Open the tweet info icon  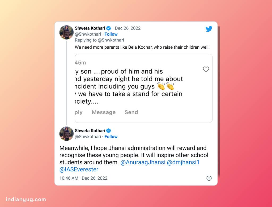point(209,178)
